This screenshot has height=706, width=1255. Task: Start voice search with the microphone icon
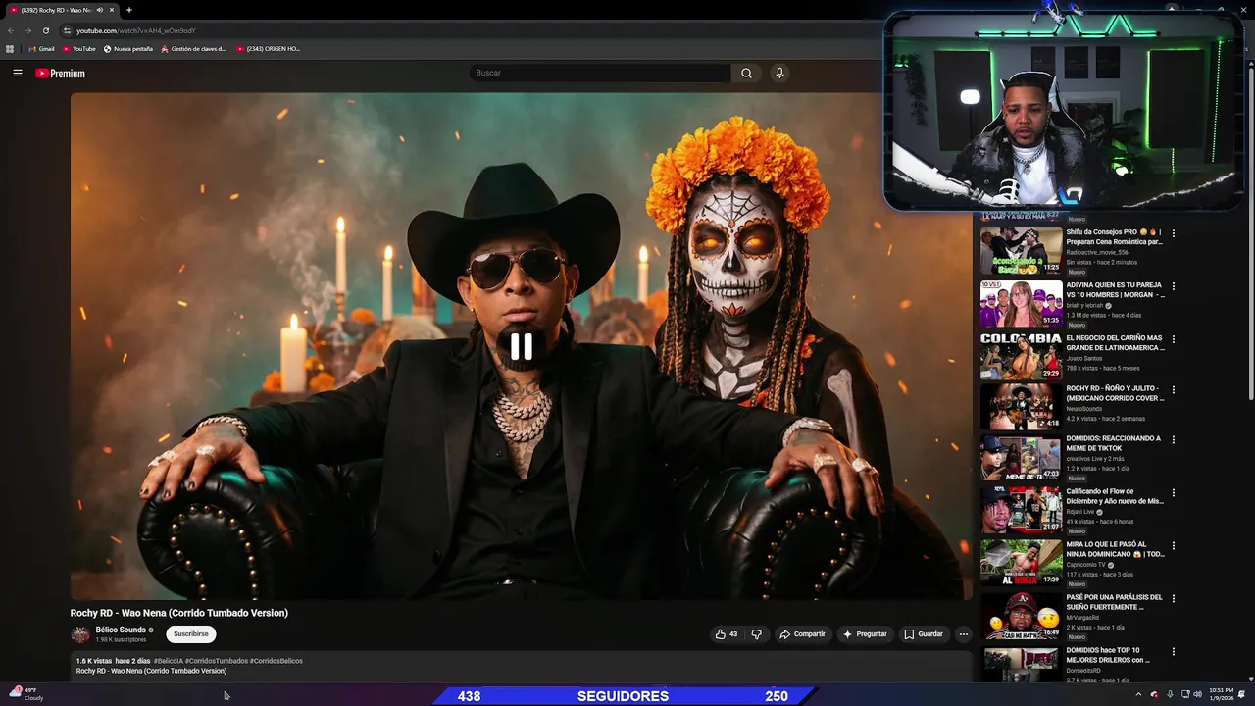(x=779, y=73)
